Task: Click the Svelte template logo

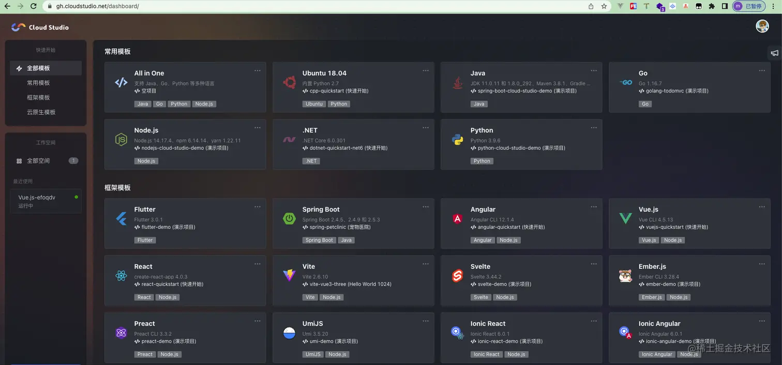Action: coord(458,276)
